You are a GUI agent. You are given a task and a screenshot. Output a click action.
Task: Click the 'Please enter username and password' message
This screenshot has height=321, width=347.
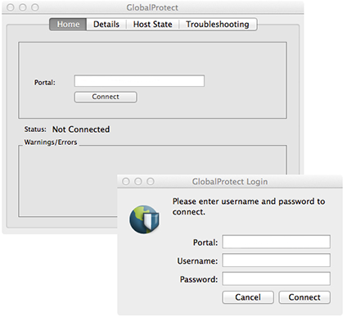point(249,206)
